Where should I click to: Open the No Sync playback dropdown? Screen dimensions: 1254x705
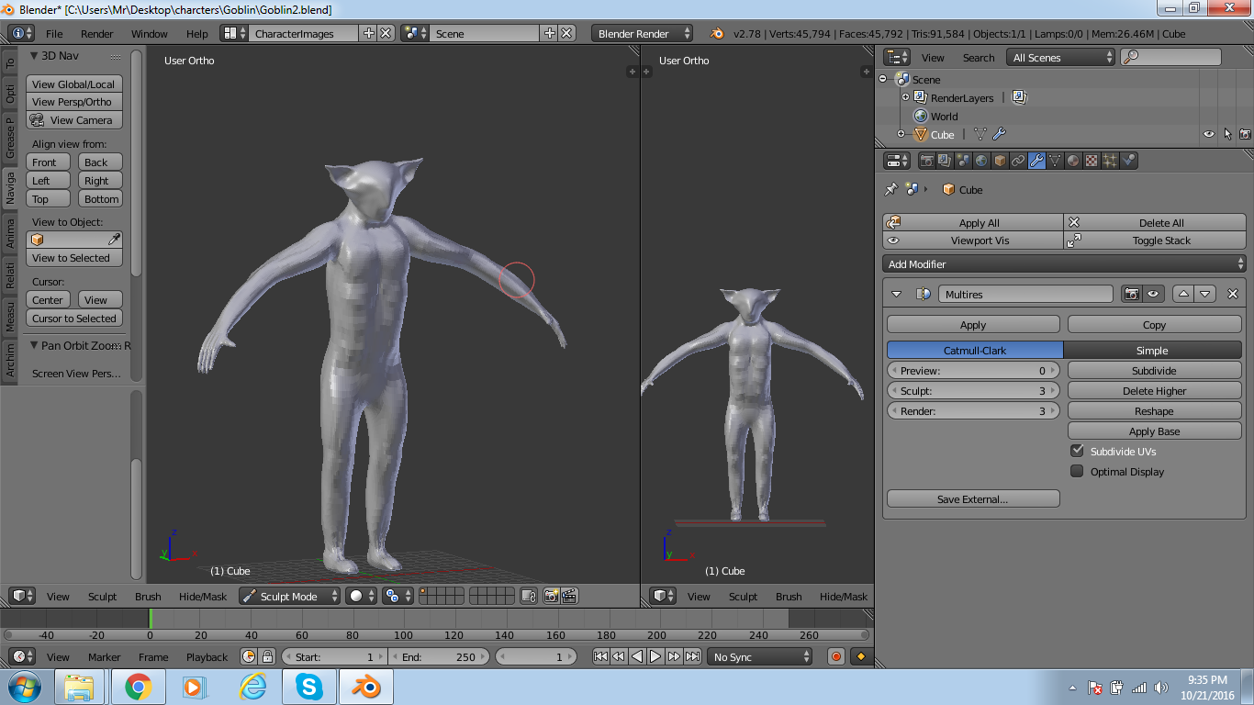point(760,656)
